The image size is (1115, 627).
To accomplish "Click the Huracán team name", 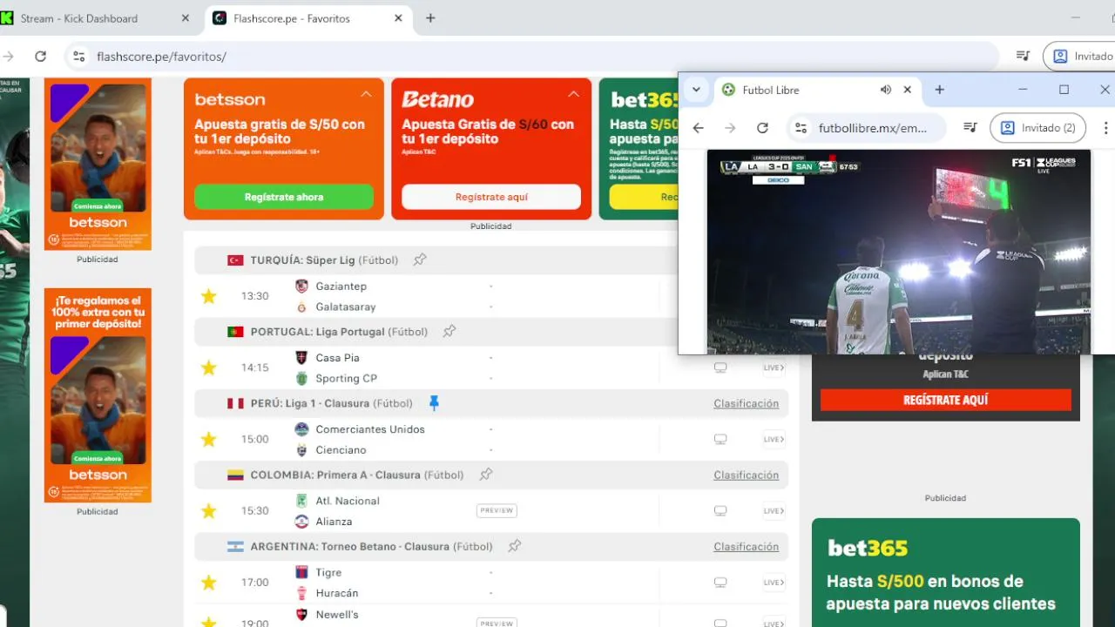I will click(x=337, y=593).
